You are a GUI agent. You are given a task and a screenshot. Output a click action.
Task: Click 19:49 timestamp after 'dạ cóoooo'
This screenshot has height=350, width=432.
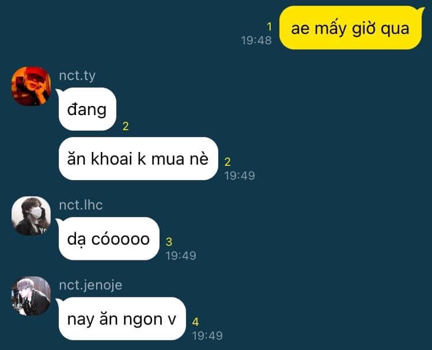click(x=181, y=256)
